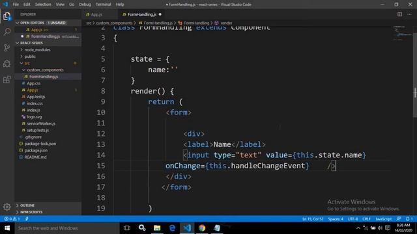
Task: Click the Windows Start button
Action: (x=7, y=228)
